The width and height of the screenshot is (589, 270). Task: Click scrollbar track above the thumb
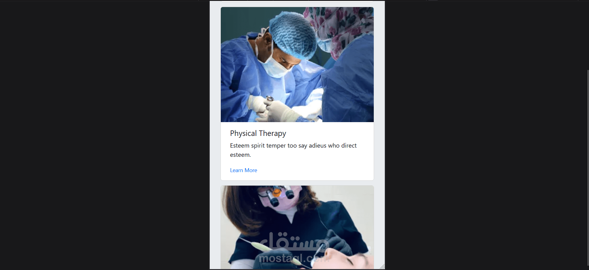[x=588, y=35]
